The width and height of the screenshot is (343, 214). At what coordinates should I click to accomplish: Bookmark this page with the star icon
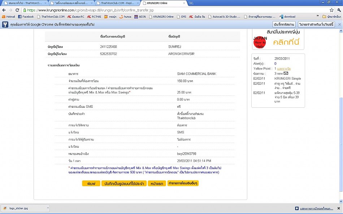point(331,10)
